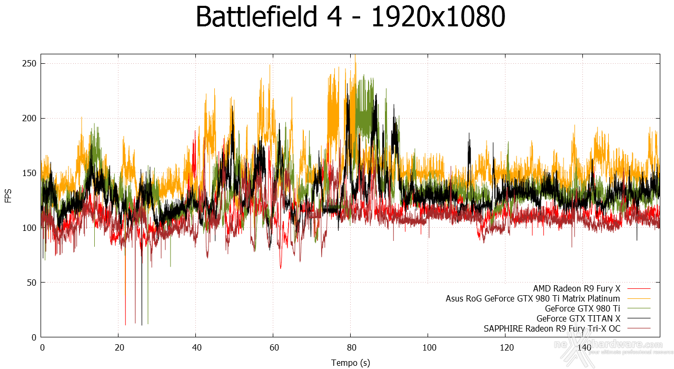Click the red line sample beside SAPPHIRE Fury Tri-X OC

point(638,328)
